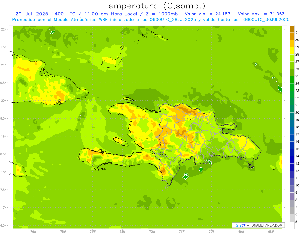
Task: Click the legend value "5"
Action: click(x=296, y=222)
